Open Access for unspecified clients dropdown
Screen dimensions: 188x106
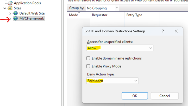120,48
